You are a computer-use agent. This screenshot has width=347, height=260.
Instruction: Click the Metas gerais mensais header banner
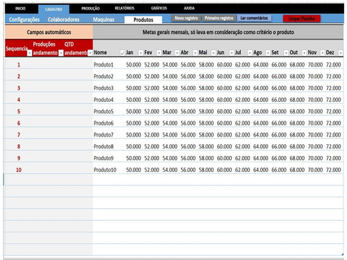tap(218, 32)
